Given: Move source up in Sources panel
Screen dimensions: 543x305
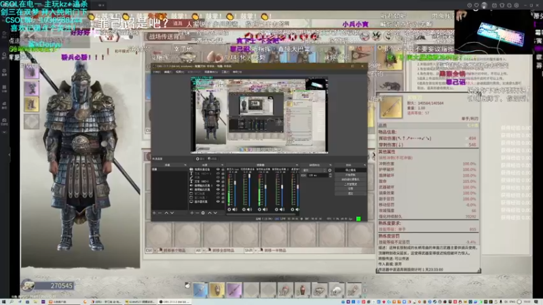Looking at the screenshot, I should (x=210, y=213).
